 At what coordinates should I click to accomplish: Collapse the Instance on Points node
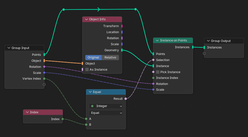(x=157, y=40)
